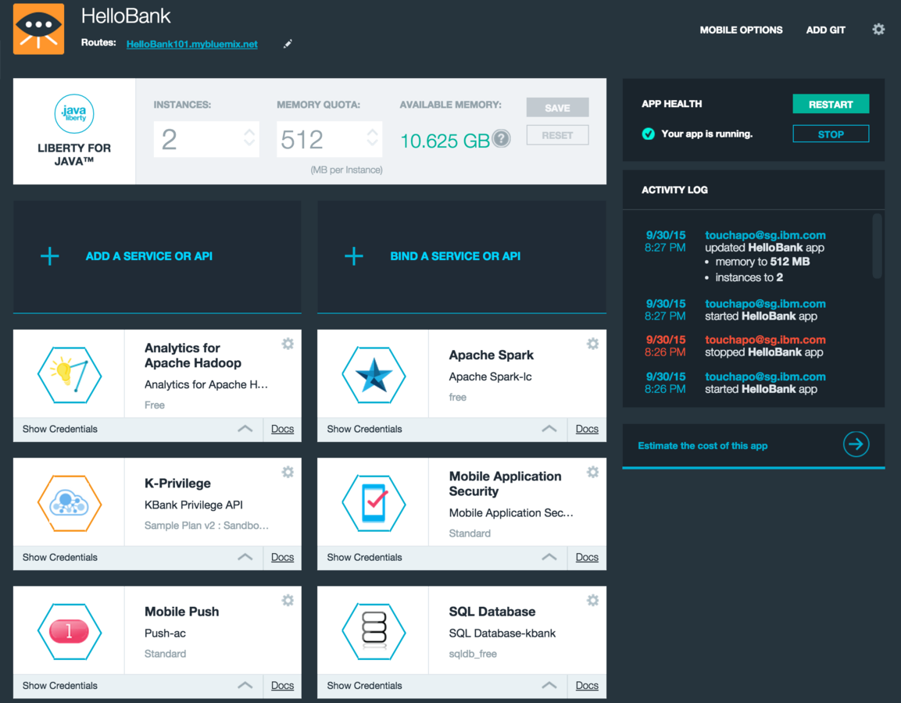Click the Liberty for Java runtime icon
The image size is (901, 703).
[74, 114]
